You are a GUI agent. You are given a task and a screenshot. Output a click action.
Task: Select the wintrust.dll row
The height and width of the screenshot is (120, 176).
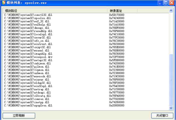[x=86, y=44]
